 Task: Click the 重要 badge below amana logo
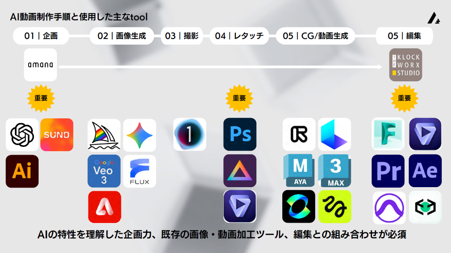tap(41, 98)
